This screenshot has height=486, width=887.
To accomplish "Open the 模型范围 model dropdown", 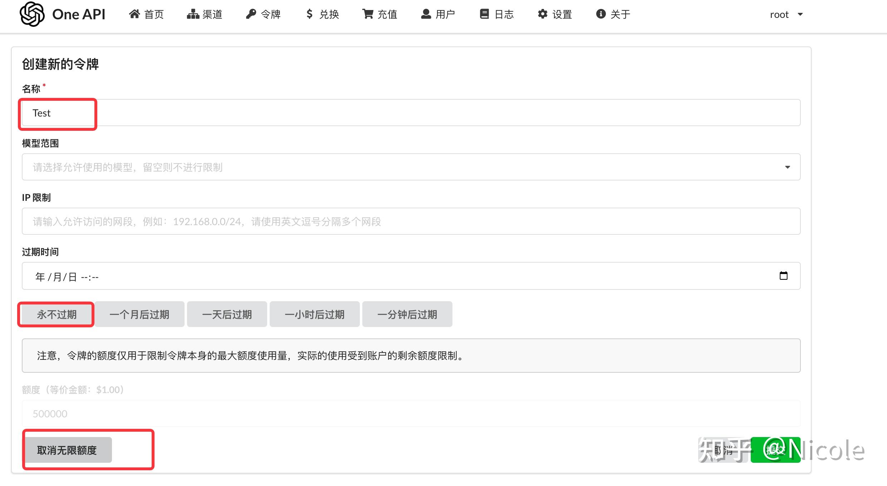I will (411, 167).
